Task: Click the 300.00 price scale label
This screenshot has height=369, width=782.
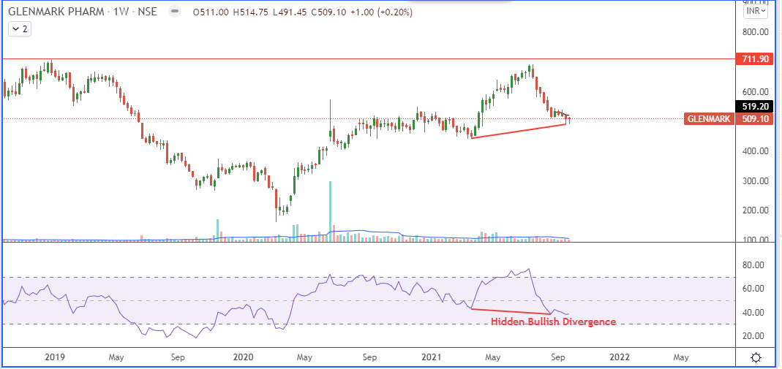Action: click(756, 180)
